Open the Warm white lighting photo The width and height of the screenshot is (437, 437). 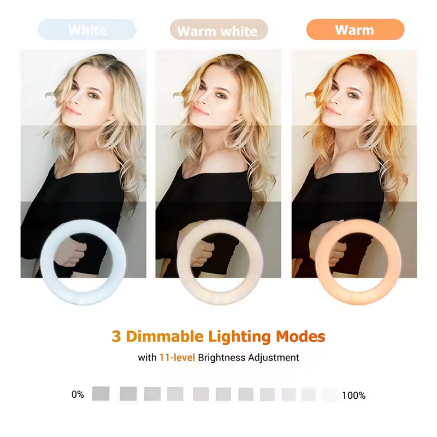218,164
